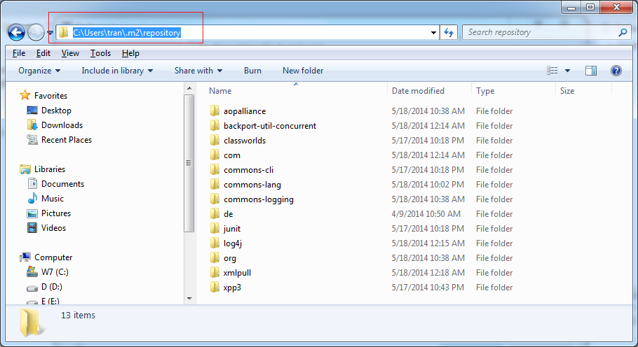The width and height of the screenshot is (638, 347).
Task: Open the Help menu
Action: point(130,53)
